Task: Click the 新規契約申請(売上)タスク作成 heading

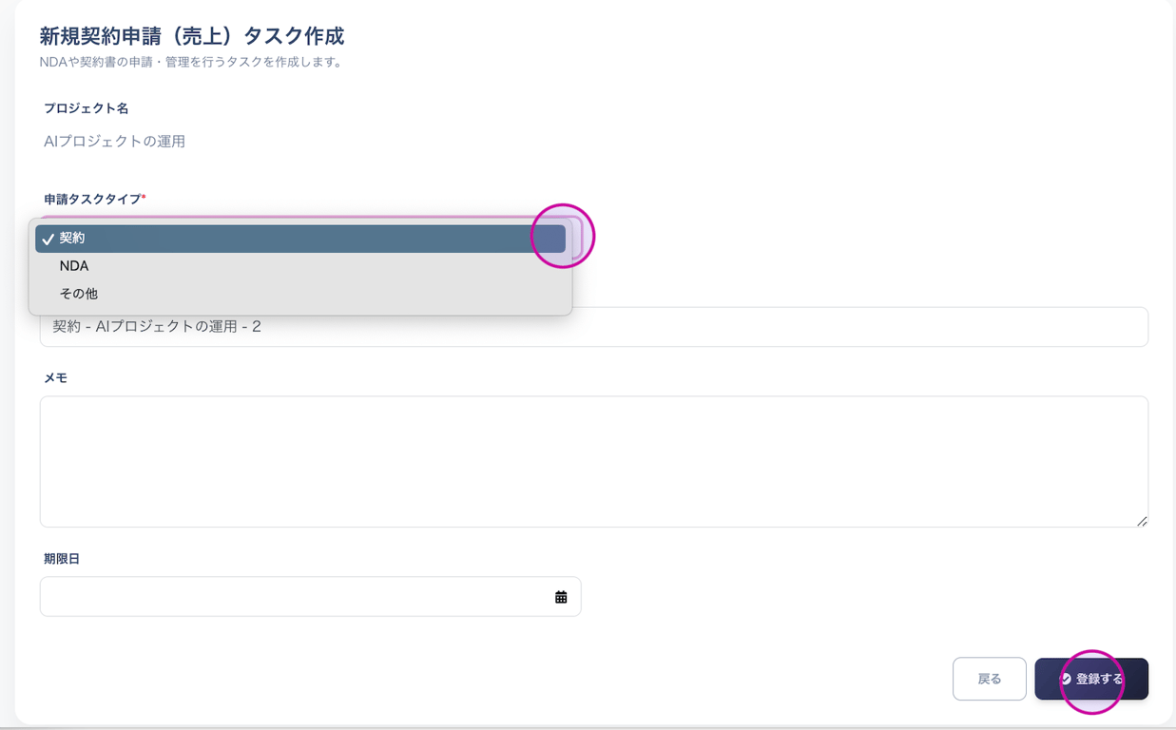Action: click(191, 36)
